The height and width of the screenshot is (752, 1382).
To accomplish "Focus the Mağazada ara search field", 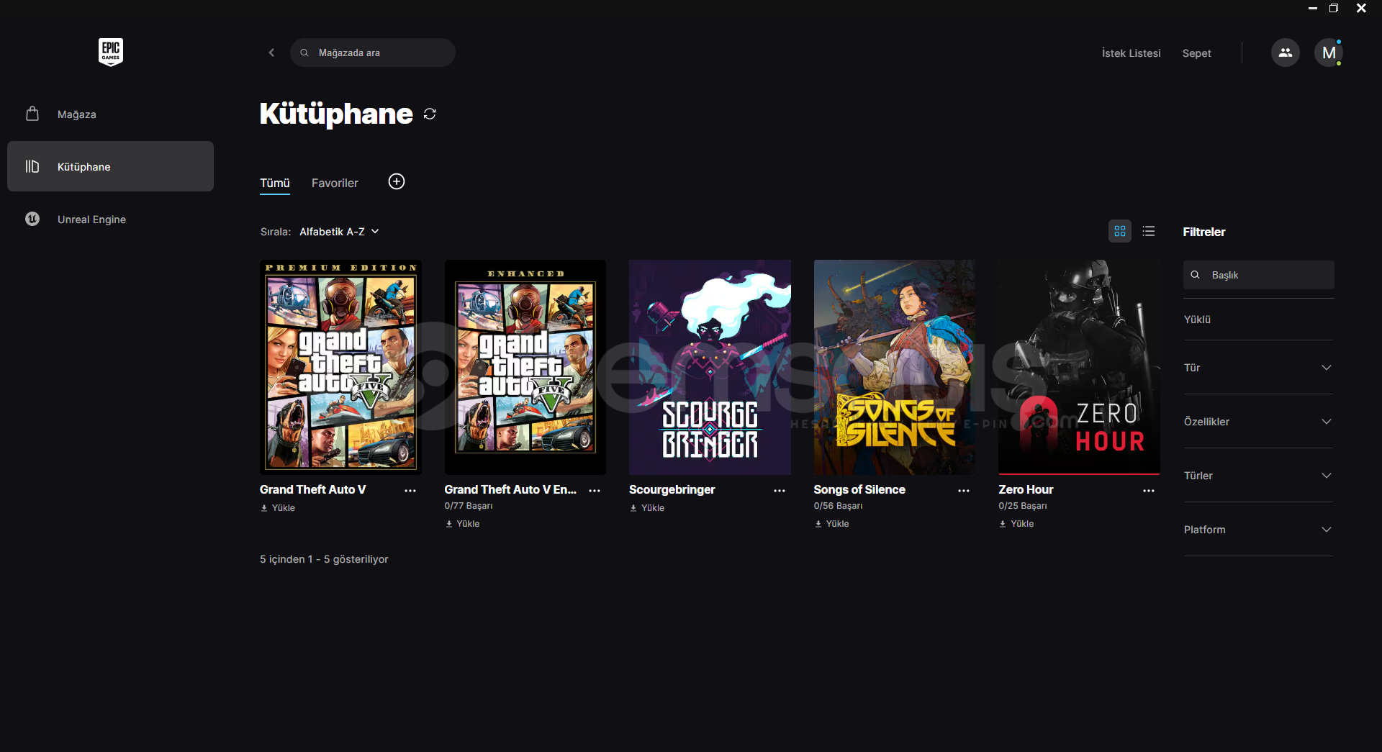I will [x=373, y=53].
